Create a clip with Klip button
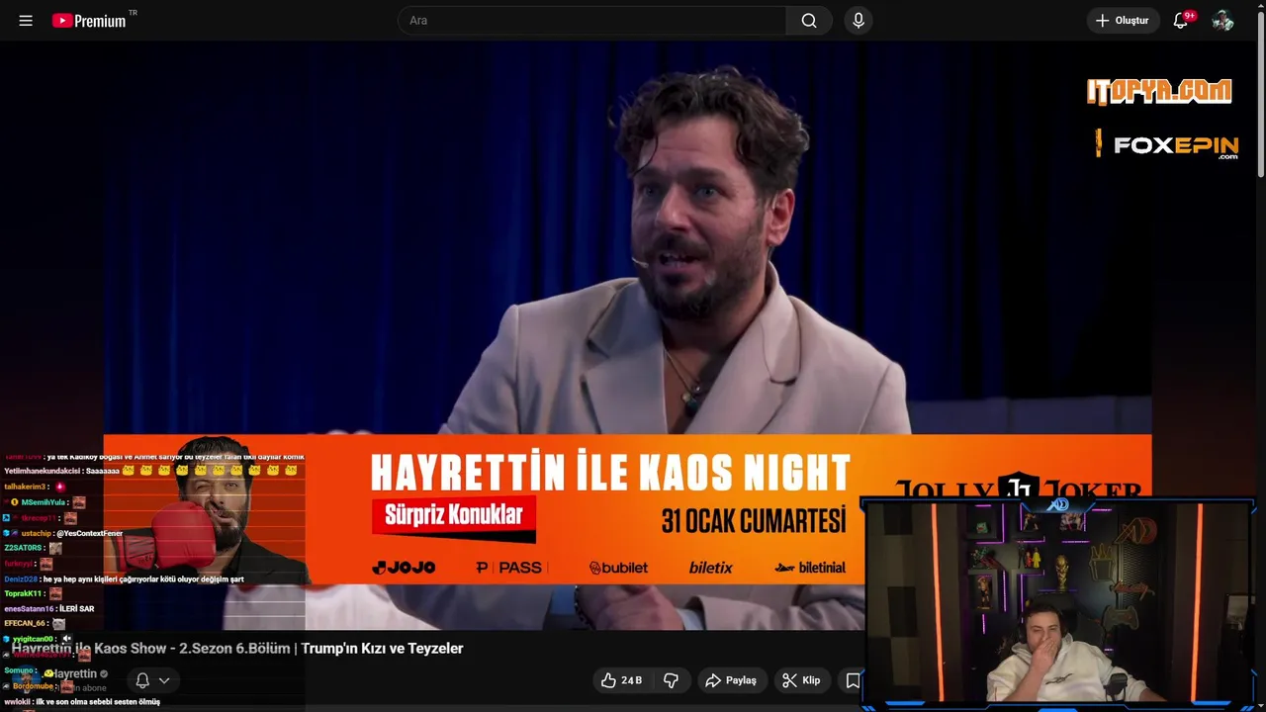Screen dimensions: 1266x712 (x=801, y=680)
